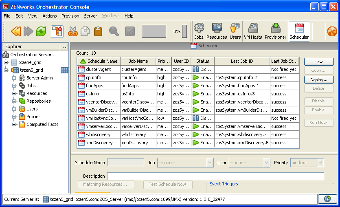Expand the Repositories tree node

click(x=14, y=101)
